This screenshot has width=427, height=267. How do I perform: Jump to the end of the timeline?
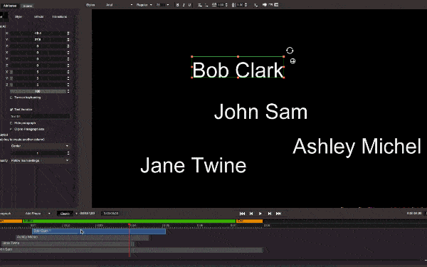278,214
